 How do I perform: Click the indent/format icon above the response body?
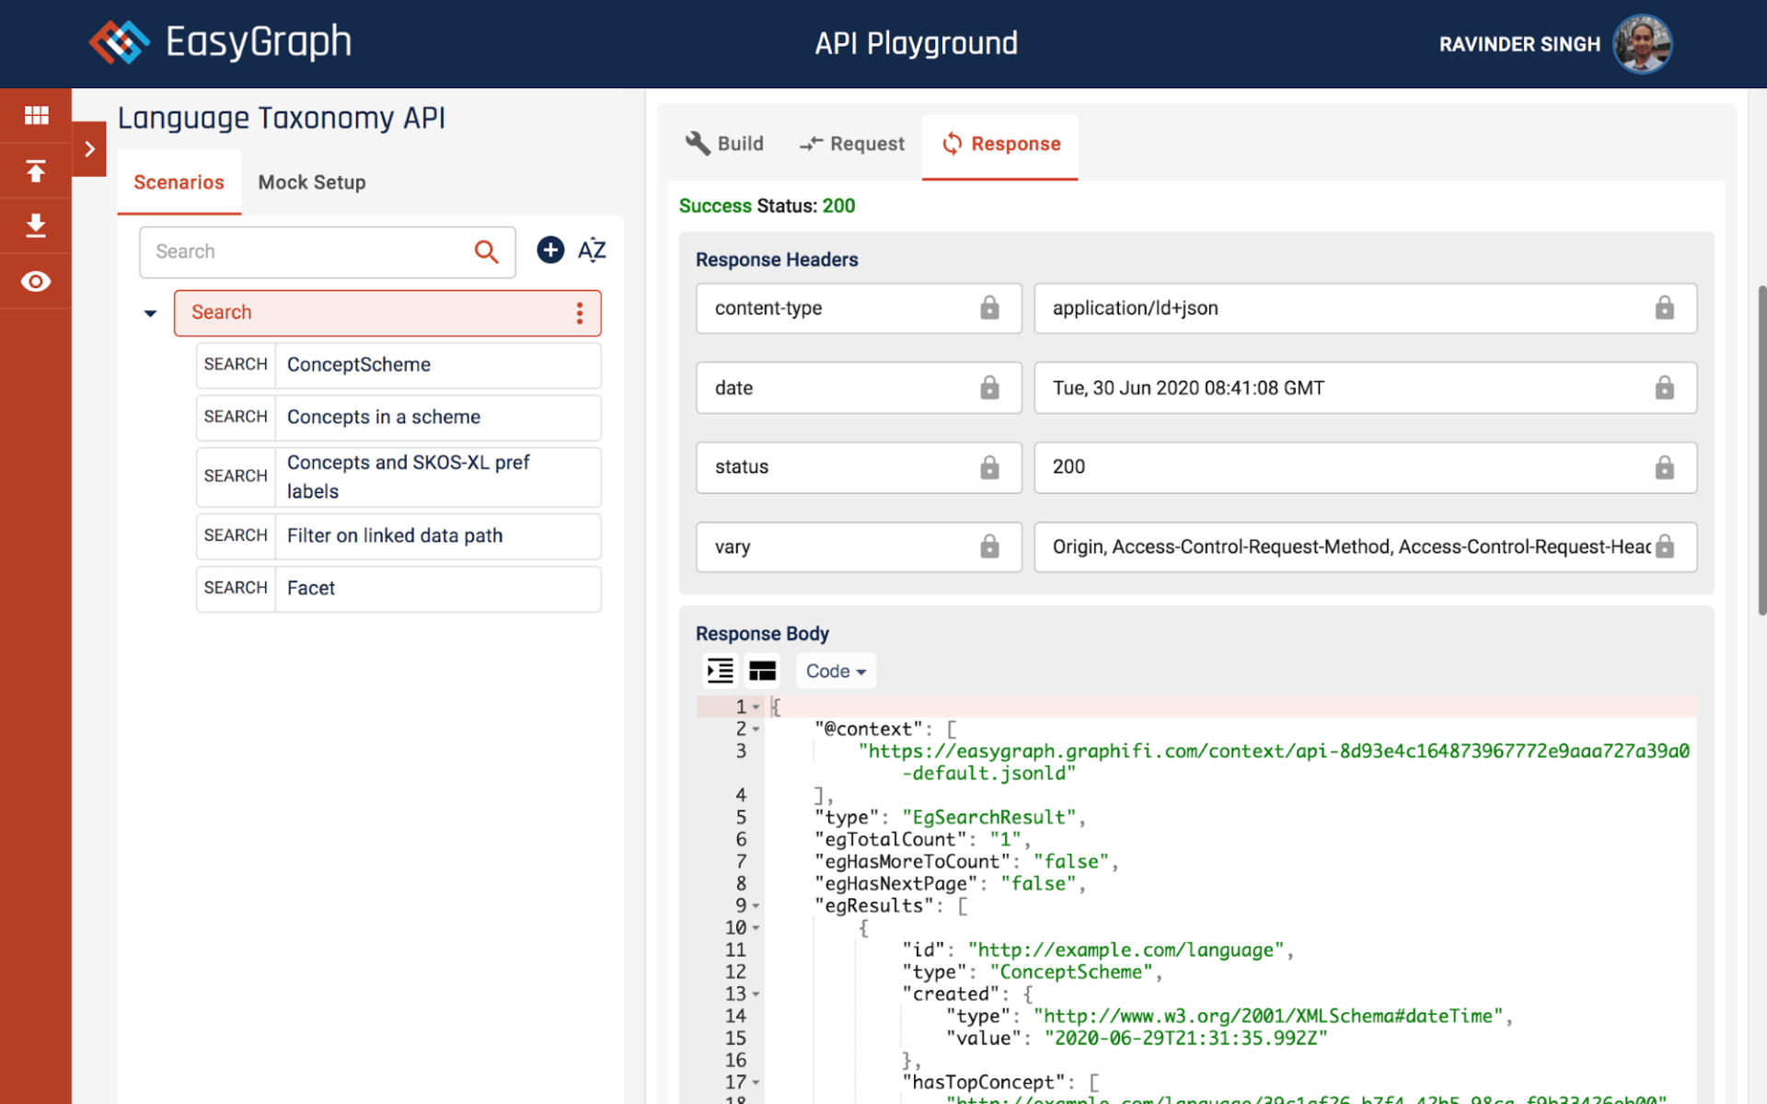(720, 671)
